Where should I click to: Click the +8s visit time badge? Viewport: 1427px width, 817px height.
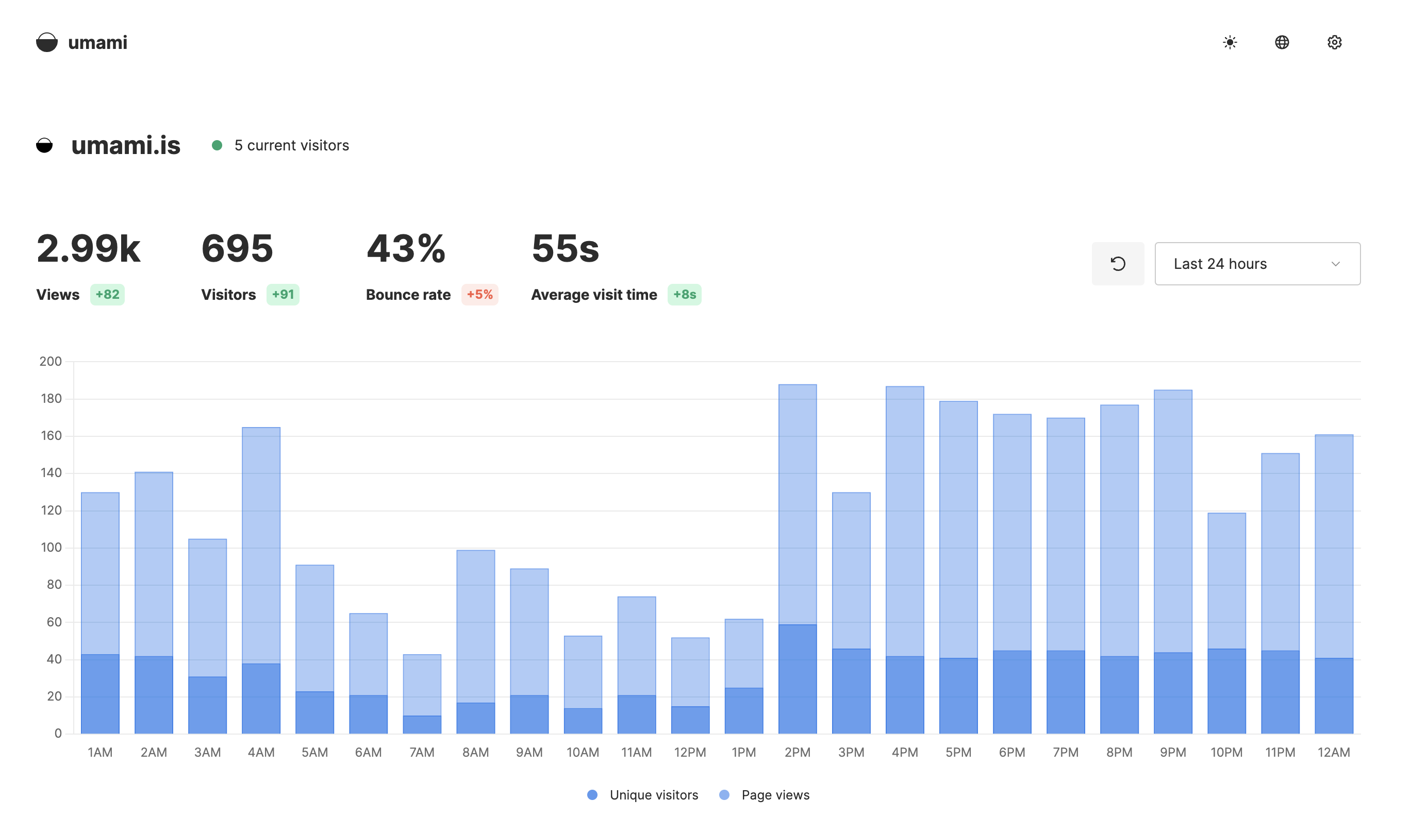tap(684, 295)
